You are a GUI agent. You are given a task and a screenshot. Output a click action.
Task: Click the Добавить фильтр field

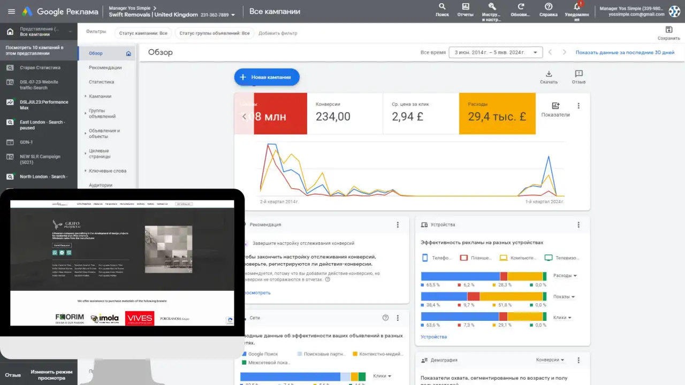[x=278, y=33]
